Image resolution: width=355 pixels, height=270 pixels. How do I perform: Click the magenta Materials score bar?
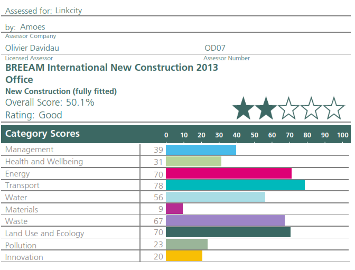point(174,209)
